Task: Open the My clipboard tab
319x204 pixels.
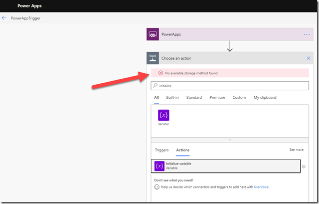Action: coord(265,98)
